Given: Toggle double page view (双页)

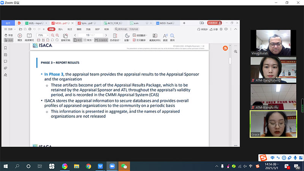Looking at the screenshot, I should (88, 40).
